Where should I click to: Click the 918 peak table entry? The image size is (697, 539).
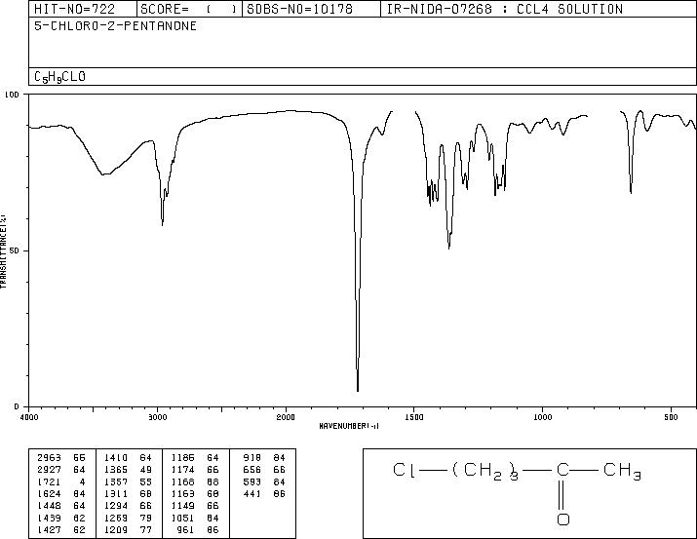264,458
